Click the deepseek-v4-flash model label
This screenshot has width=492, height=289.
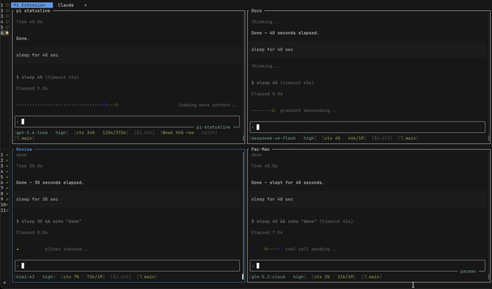pos(273,138)
